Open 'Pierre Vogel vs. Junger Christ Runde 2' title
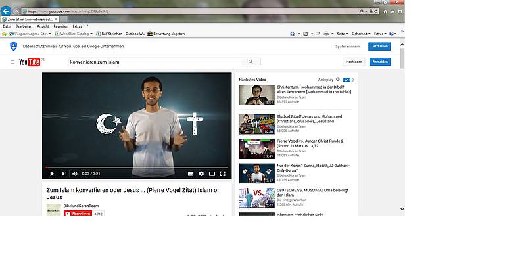Viewport: 526px width, 280px height. [x=310, y=143]
